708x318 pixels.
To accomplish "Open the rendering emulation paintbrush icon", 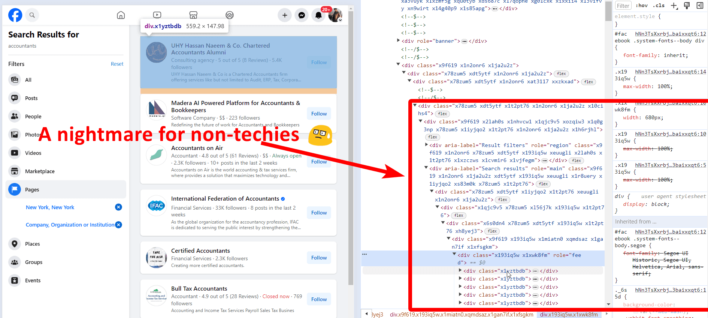I will (687, 6).
